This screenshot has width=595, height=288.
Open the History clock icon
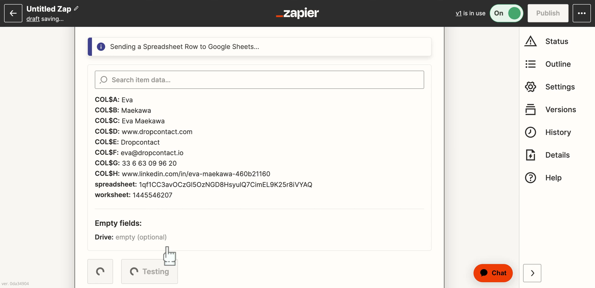(x=530, y=132)
